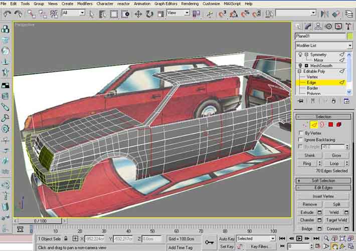This screenshot has height=251, width=356.
Task: Activate the Rotate transform tool
Action: coord(149,13)
